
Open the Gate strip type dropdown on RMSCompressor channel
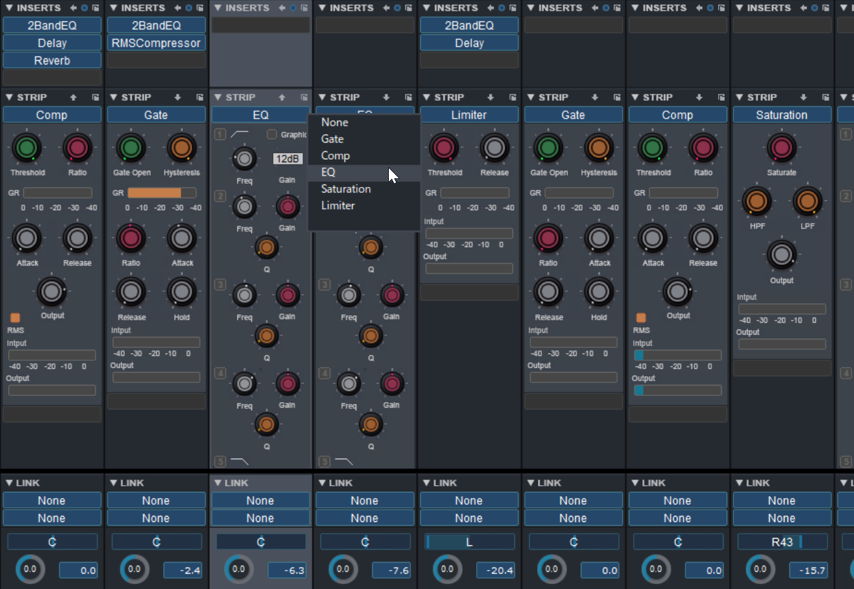[x=156, y=115]
